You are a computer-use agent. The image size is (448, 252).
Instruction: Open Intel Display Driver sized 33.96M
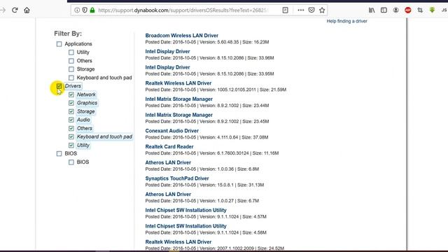(x=167, y=51)
